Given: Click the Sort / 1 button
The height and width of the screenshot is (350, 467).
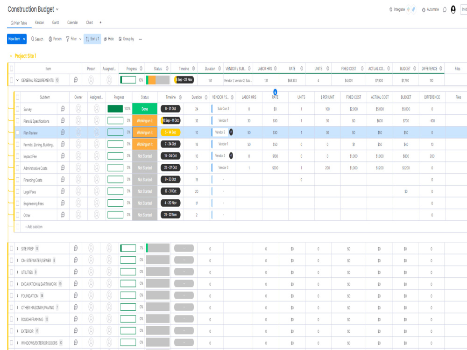Looking at the screenshot, I should (92, 39).
